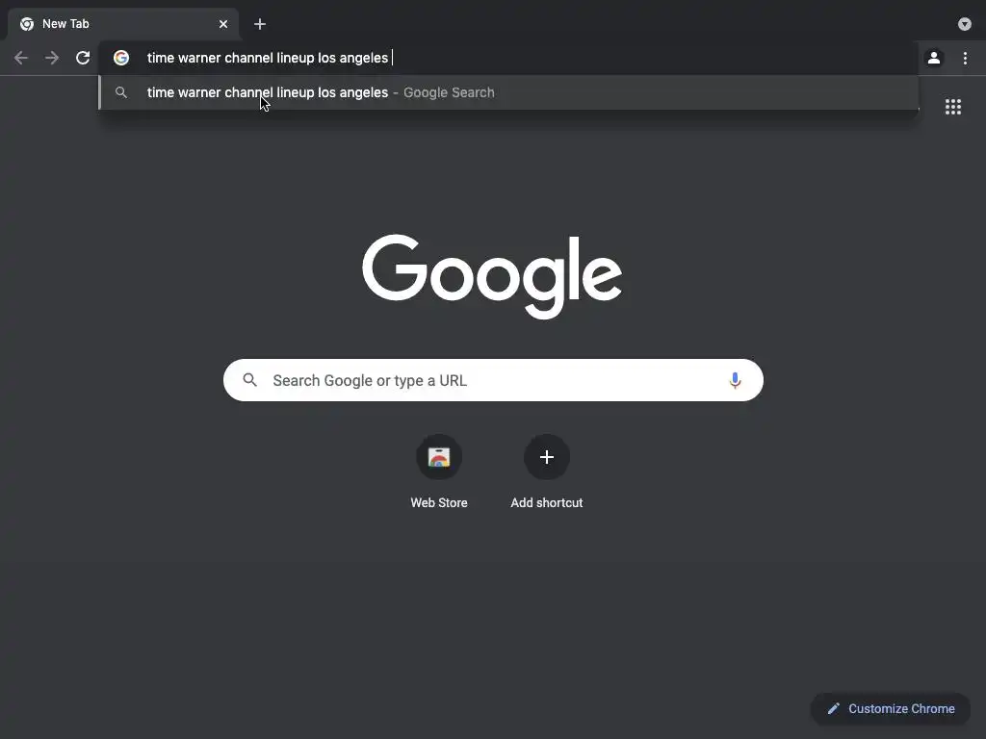Image resolution: width=986 pixels, height=739 pixels.
Task: Select the Google Search suggestion for time warner
Action: 508,92
